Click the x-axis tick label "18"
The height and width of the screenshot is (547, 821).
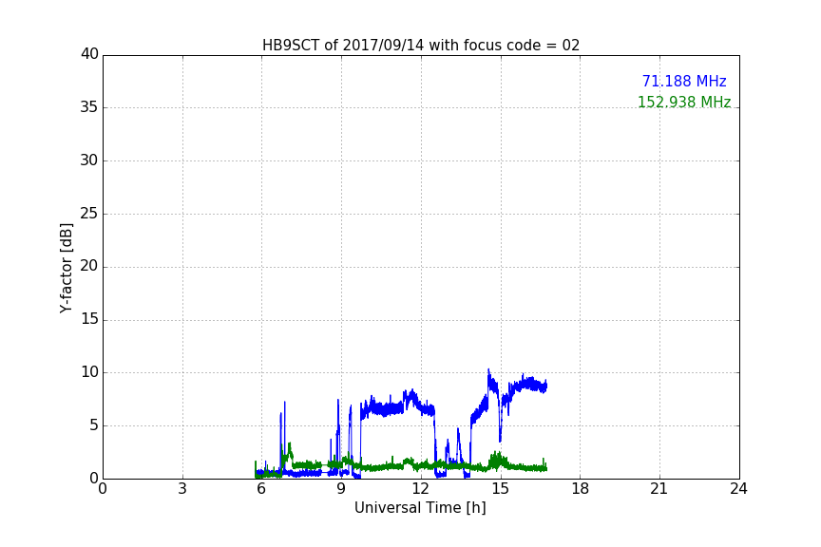click(x=581, y=489)
